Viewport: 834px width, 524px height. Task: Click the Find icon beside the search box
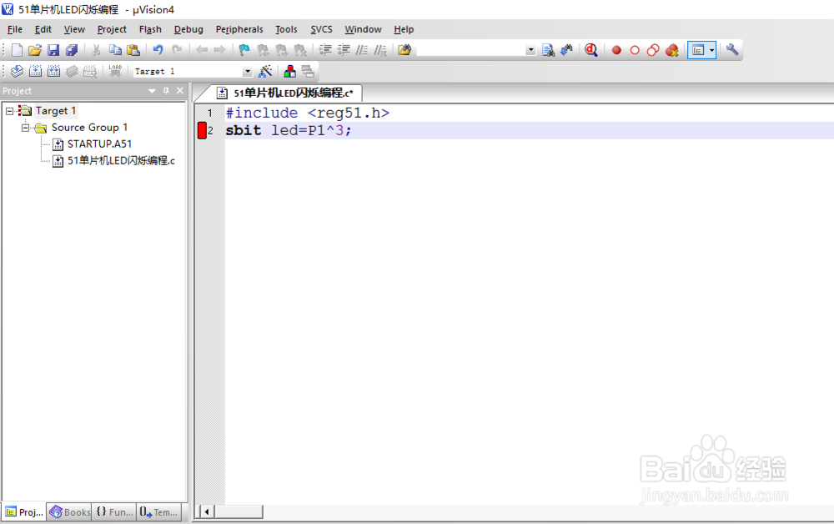549,50
